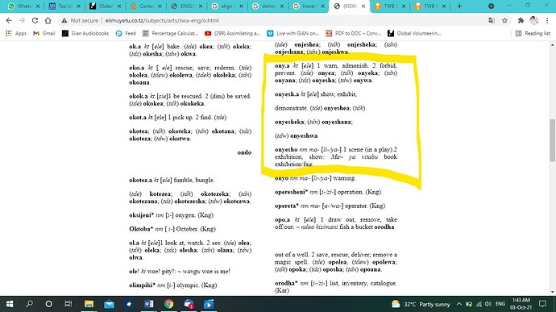Open the Gian Audiobooks bookmark

click(85, 33)
